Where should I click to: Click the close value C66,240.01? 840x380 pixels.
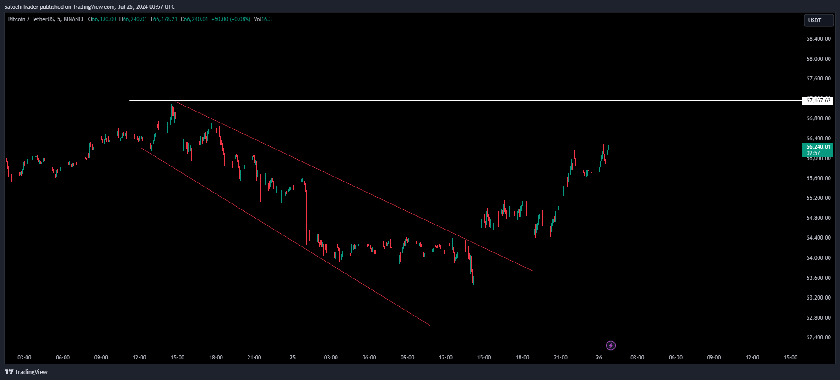pos(195,19)
